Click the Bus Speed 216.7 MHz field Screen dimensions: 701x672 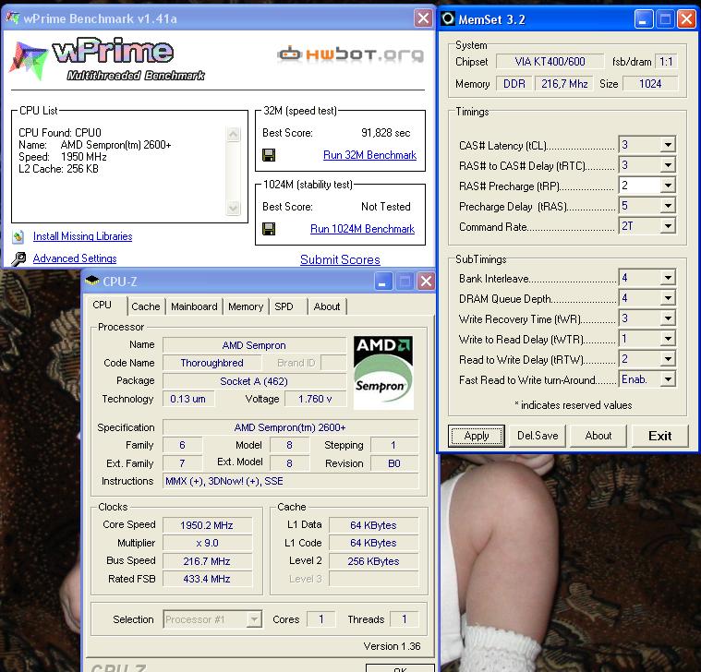(x=207, y=561)
